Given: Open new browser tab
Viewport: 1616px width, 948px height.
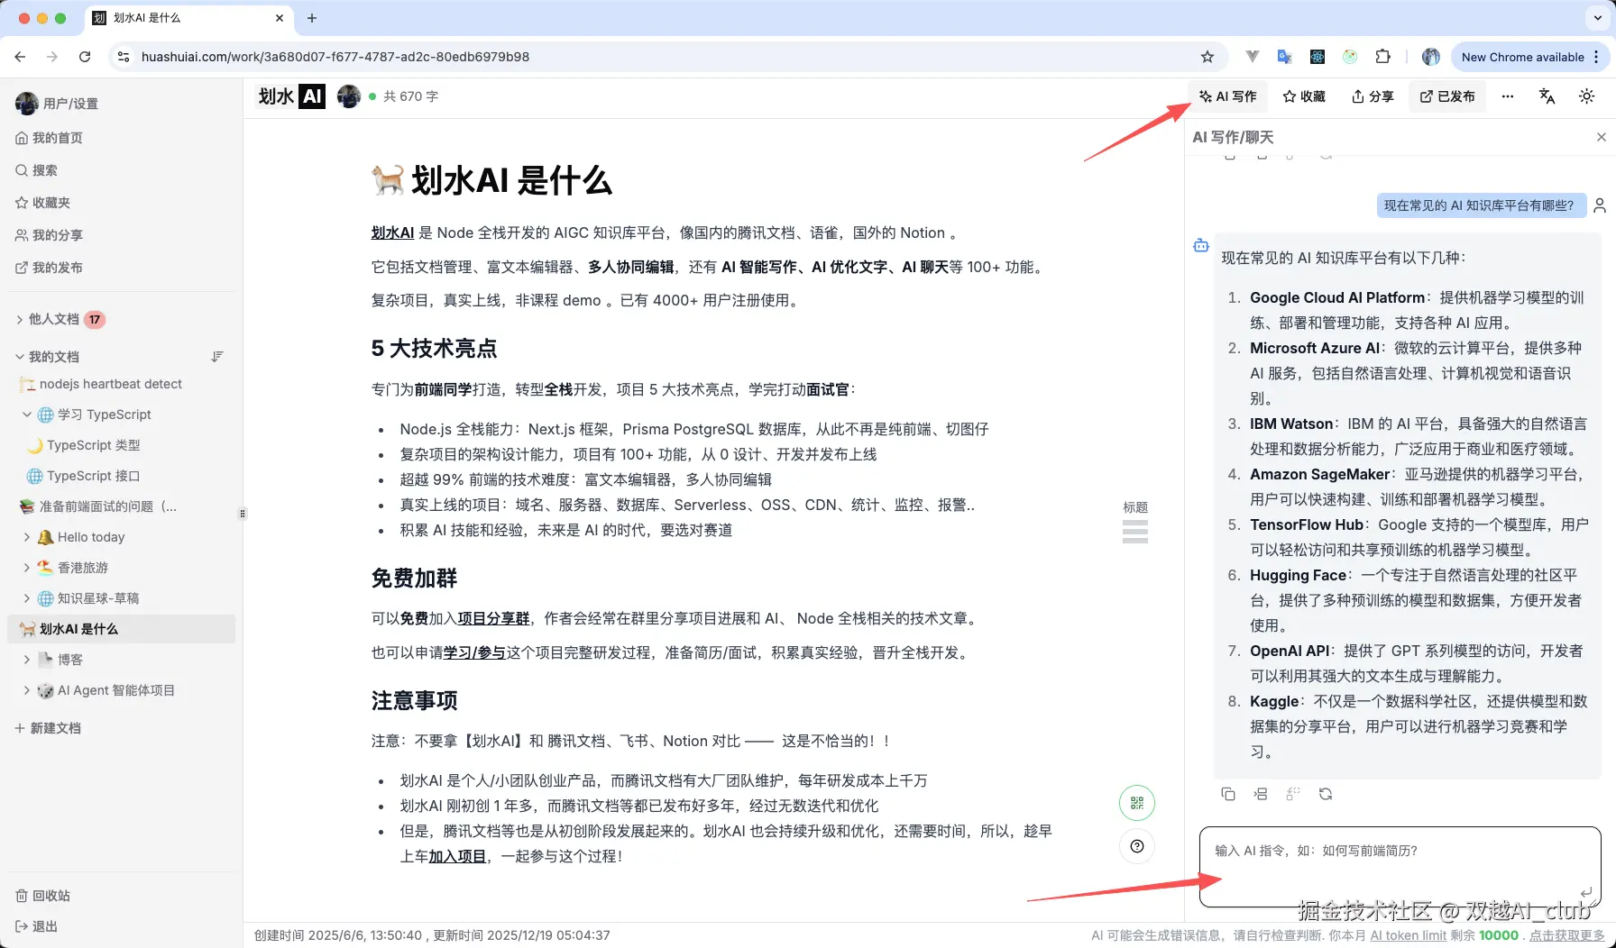Looking at the screenshot, I should 312,18.
